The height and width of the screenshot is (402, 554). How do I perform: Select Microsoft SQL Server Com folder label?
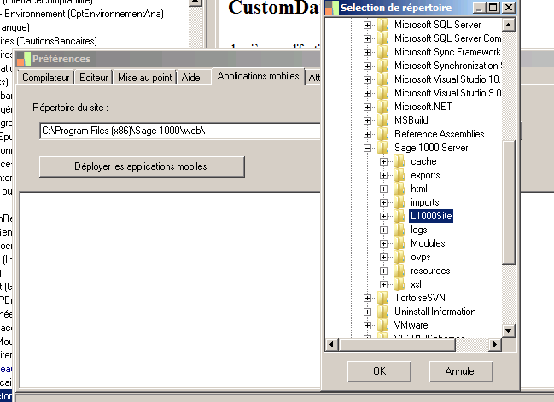447,38
